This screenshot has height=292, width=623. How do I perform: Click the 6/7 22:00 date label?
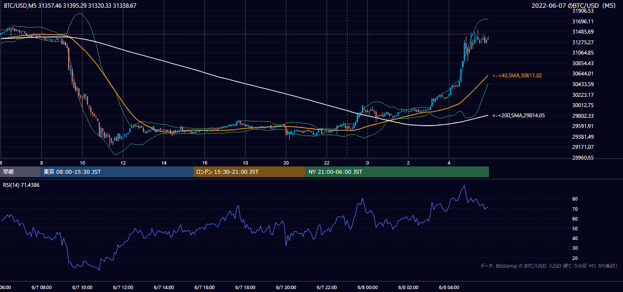[x=327, y=287]
